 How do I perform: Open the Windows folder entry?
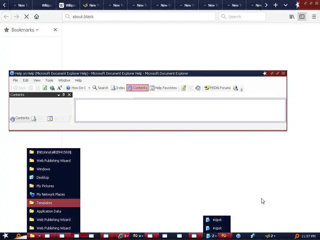coord(53,169)
